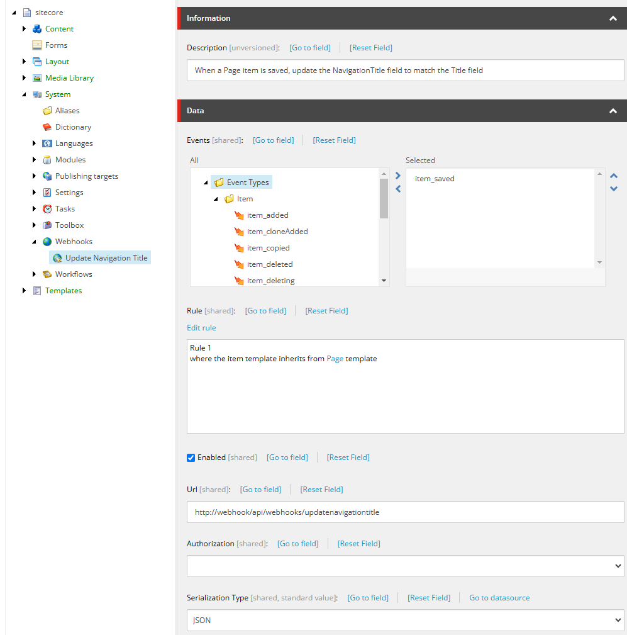The width and height of the screenshot is (627, 635).
Task: Click the Workflows icon in tree
Action: pyautogui.click(x=47, y=274)
